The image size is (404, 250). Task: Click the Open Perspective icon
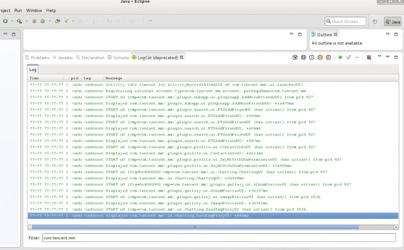(x=375, y=22)
